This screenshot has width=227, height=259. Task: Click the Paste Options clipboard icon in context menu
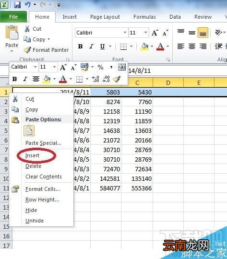[29, 130]
